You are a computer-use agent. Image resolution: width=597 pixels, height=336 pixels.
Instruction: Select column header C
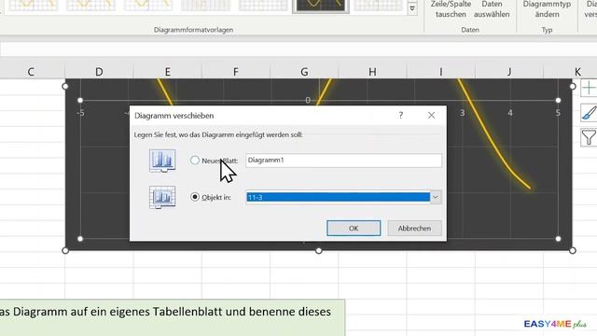(x=31, y=72)
